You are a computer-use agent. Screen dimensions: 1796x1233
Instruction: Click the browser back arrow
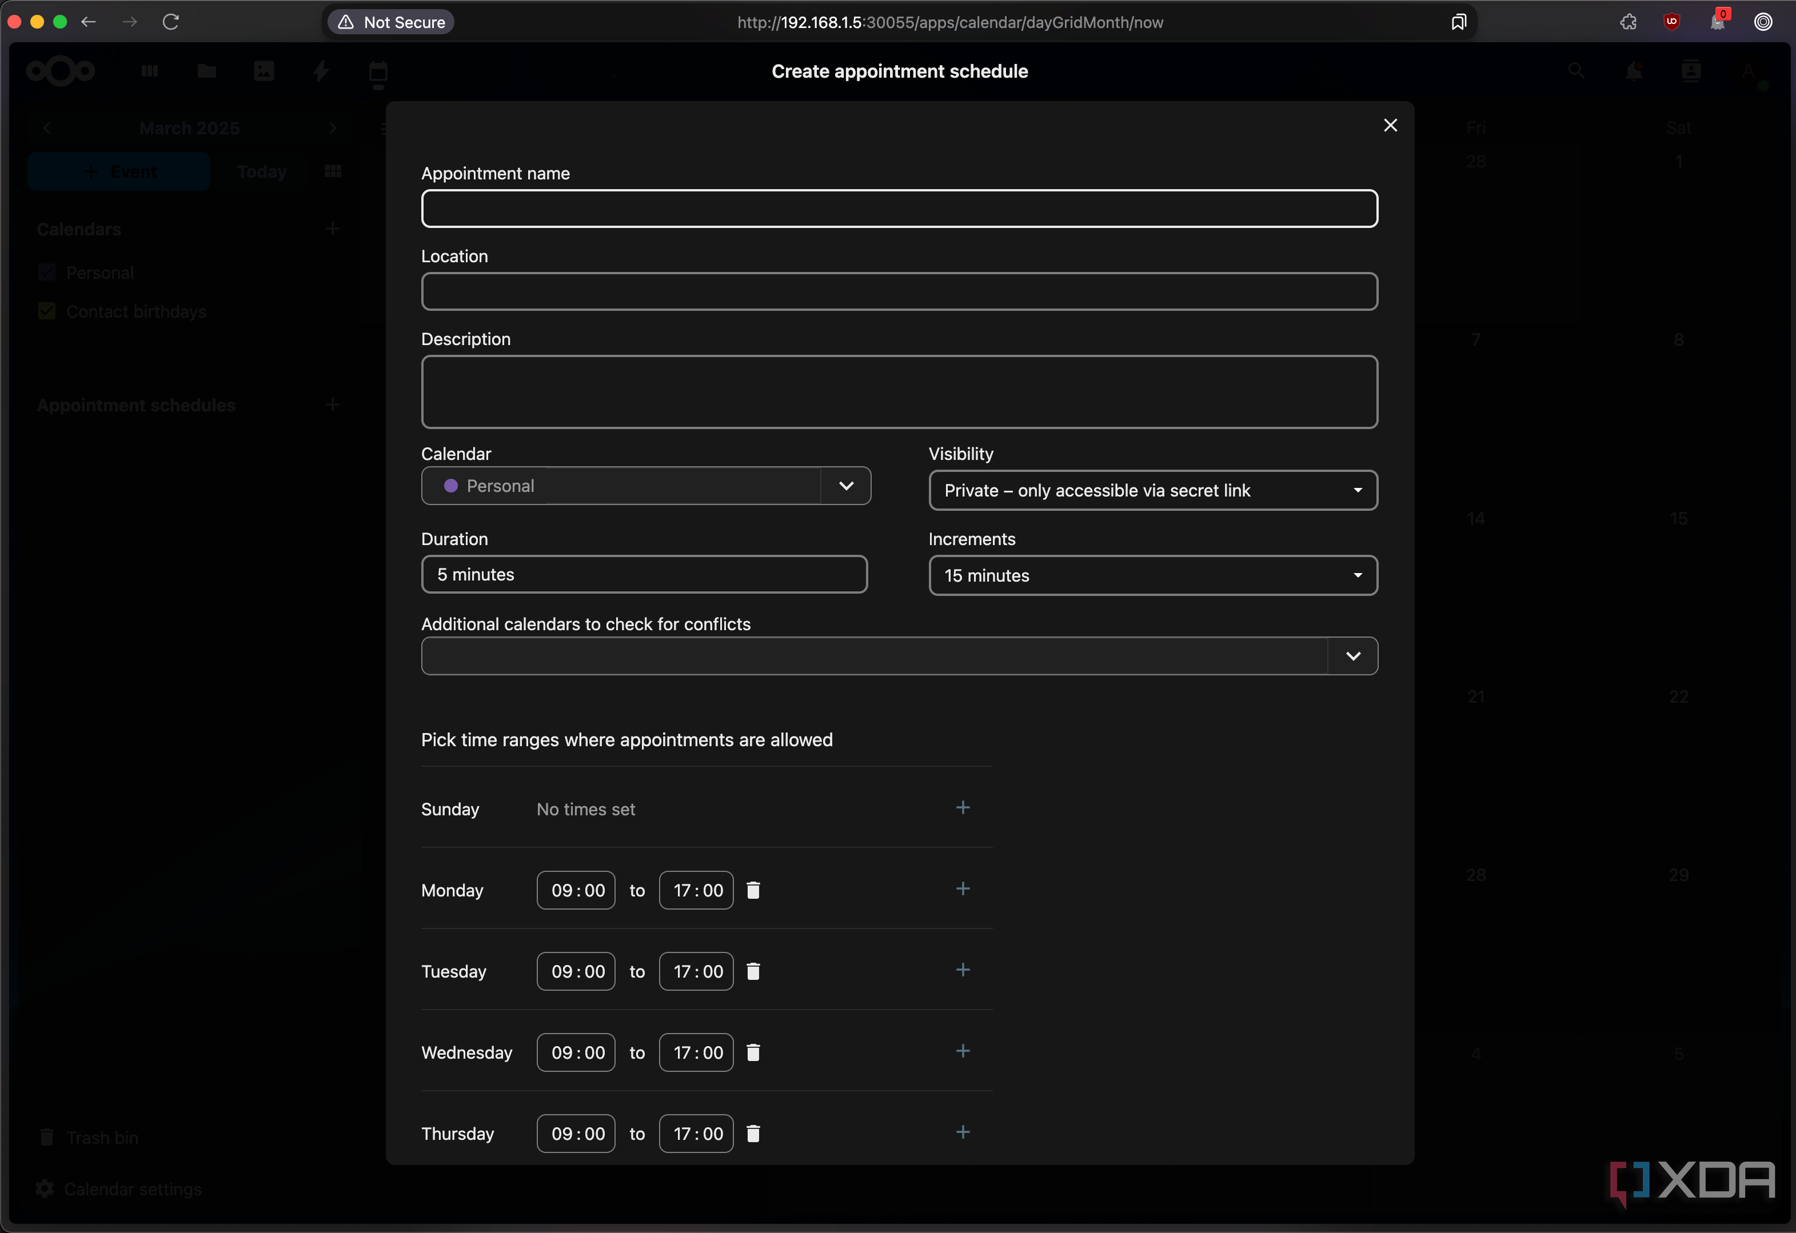pos(89,22)
